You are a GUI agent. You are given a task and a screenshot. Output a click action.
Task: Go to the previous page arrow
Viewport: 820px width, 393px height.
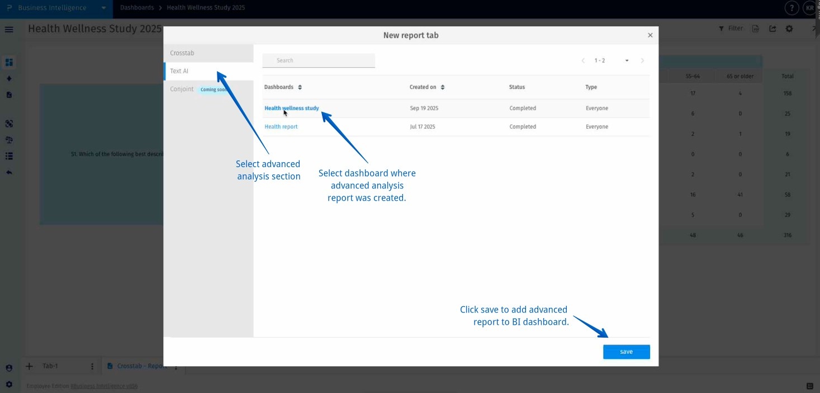[583, 60]
